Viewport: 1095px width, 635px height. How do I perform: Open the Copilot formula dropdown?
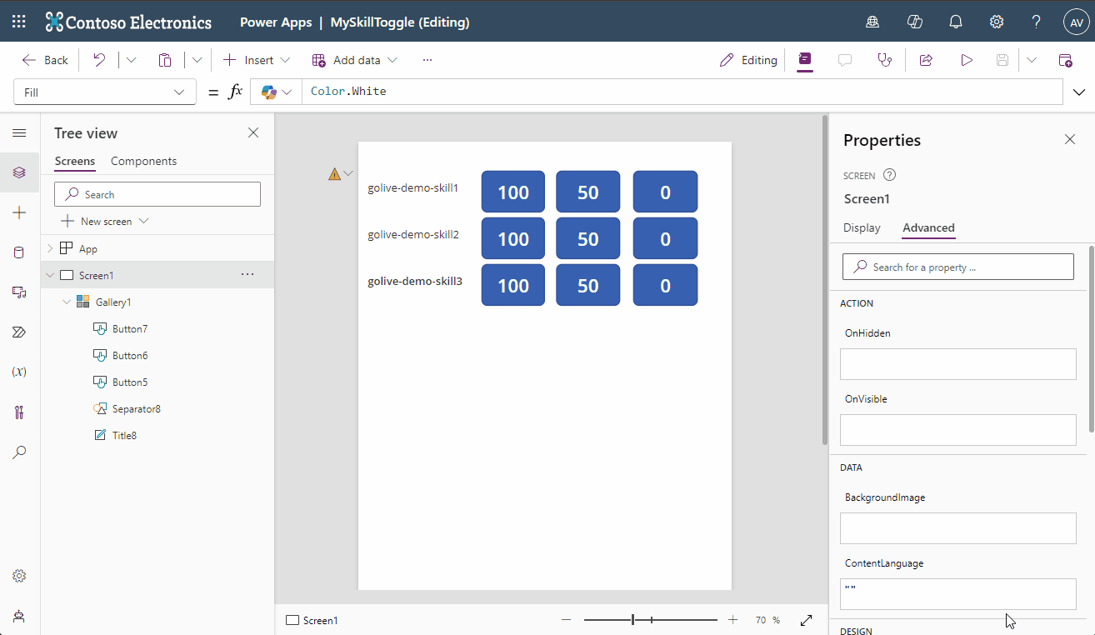pyautogui.click(x=277, y=92)
